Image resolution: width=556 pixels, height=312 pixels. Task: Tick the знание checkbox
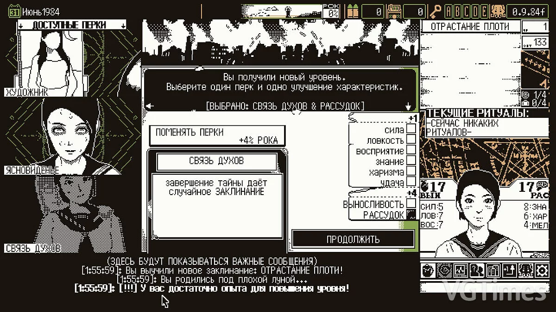(x=411, y=161)
